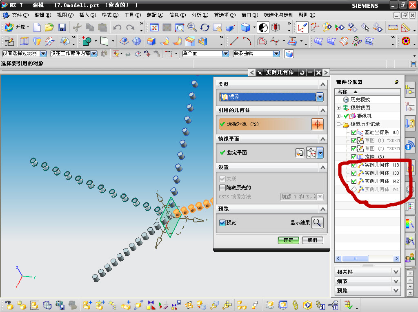Open the 分析 menu
The image size is (418, 312).
(200, 15)
